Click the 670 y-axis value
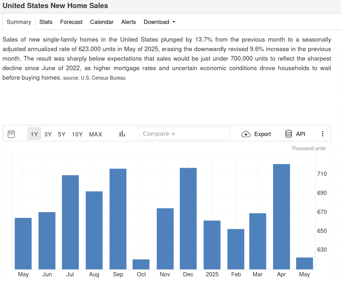Image resolution: width=341 pixels, height=283 pixels. tap(322, 212)
